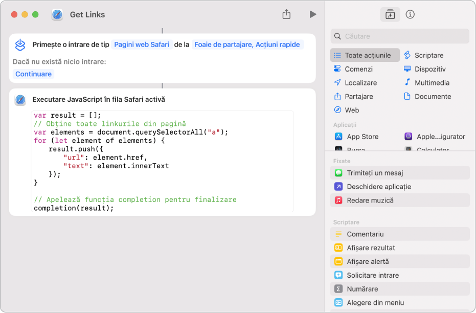Click the search field labeled Căutare

[399, 36]
